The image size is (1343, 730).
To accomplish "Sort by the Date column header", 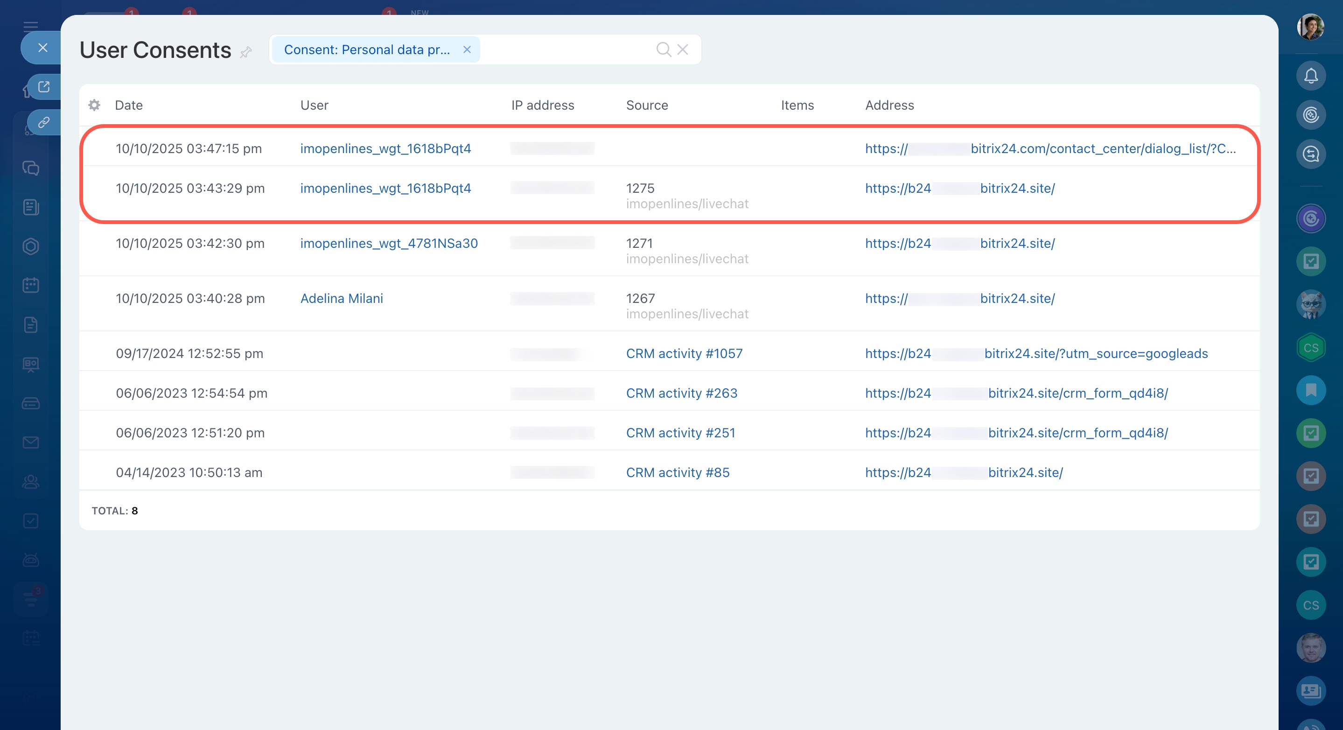I will point(129,105).
